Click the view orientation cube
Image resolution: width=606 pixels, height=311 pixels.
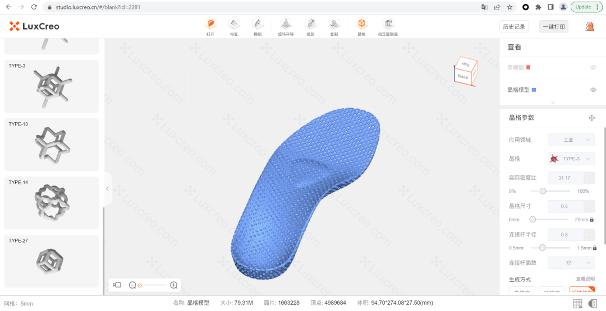click(x=466, y=71)
